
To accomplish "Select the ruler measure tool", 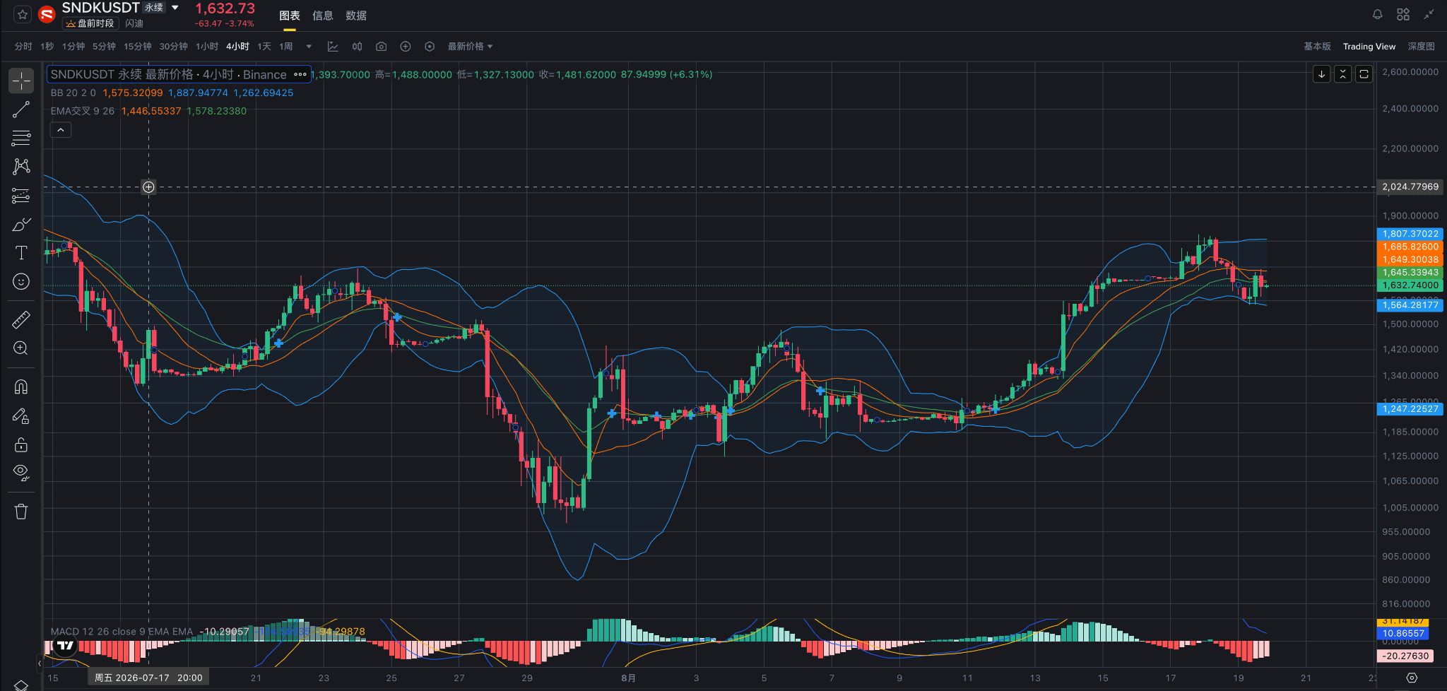I will point(21,320).
